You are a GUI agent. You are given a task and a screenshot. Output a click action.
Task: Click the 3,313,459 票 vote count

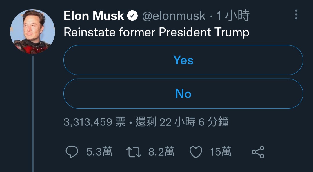tap(94, 122)
